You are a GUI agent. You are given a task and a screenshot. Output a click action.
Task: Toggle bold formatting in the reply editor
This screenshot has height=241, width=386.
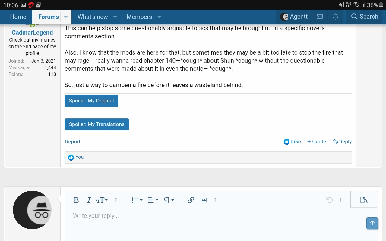[76, 200]
